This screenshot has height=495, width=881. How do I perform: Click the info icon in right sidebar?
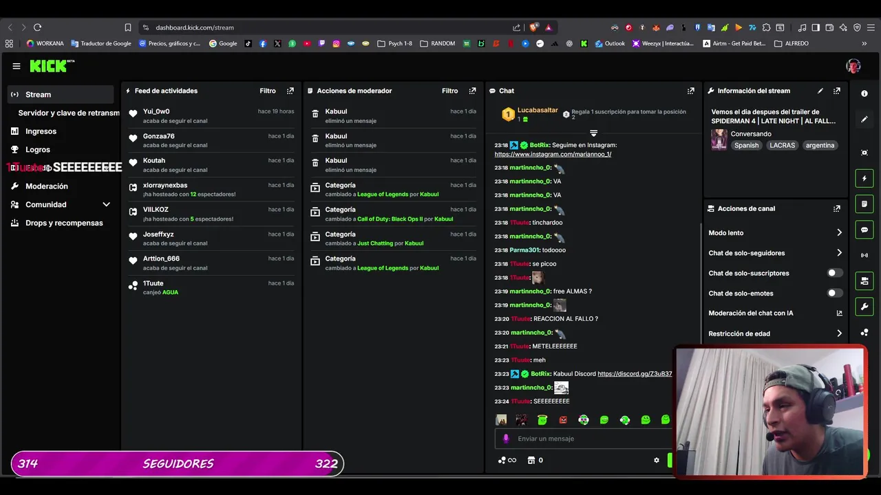pyautogui.click(x=864, y=93)
